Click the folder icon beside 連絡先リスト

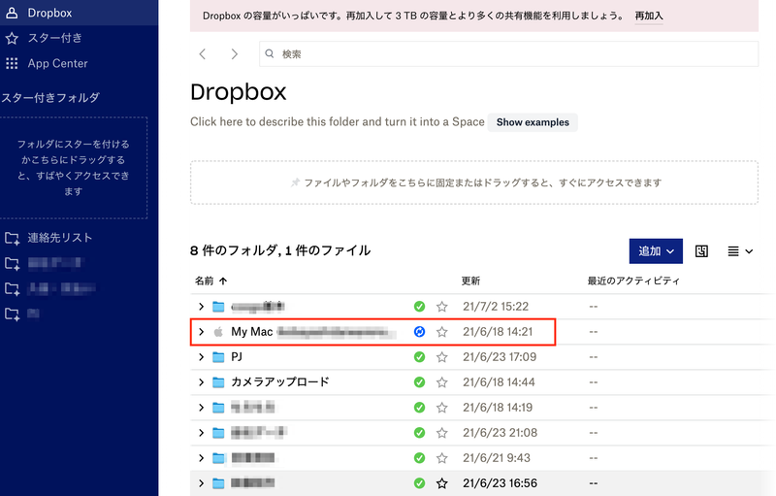[x=12, y=238]
